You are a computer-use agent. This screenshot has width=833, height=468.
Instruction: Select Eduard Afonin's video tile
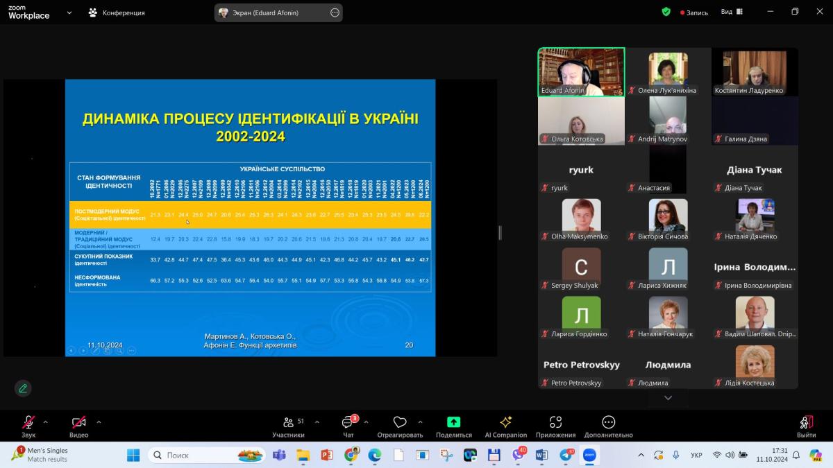point(581,72)
